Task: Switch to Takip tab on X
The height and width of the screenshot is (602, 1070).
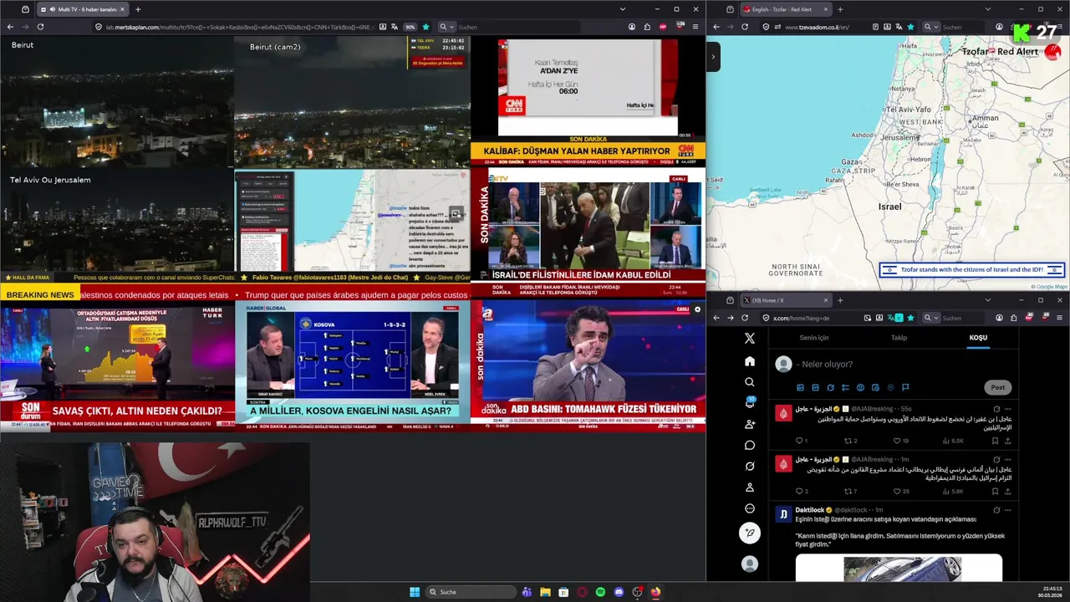Action: pos(899,338)
